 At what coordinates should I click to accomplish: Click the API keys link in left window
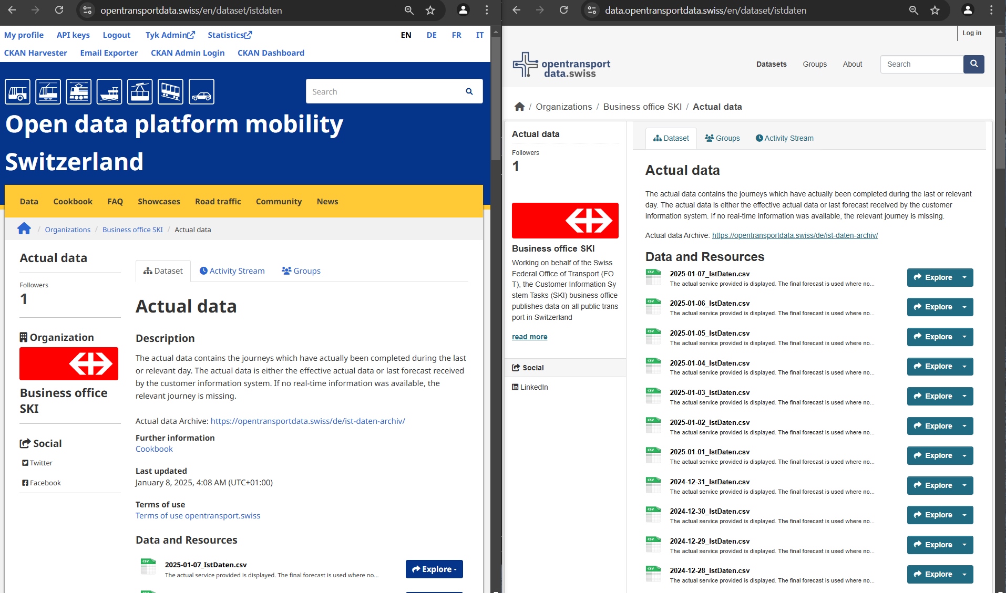[73, 35]
